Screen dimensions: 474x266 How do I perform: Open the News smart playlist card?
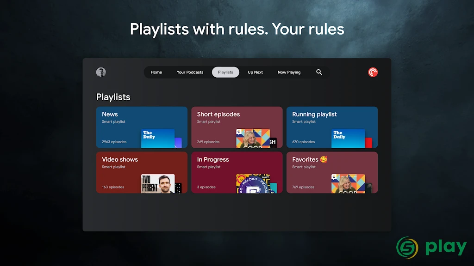pos(142,127)
